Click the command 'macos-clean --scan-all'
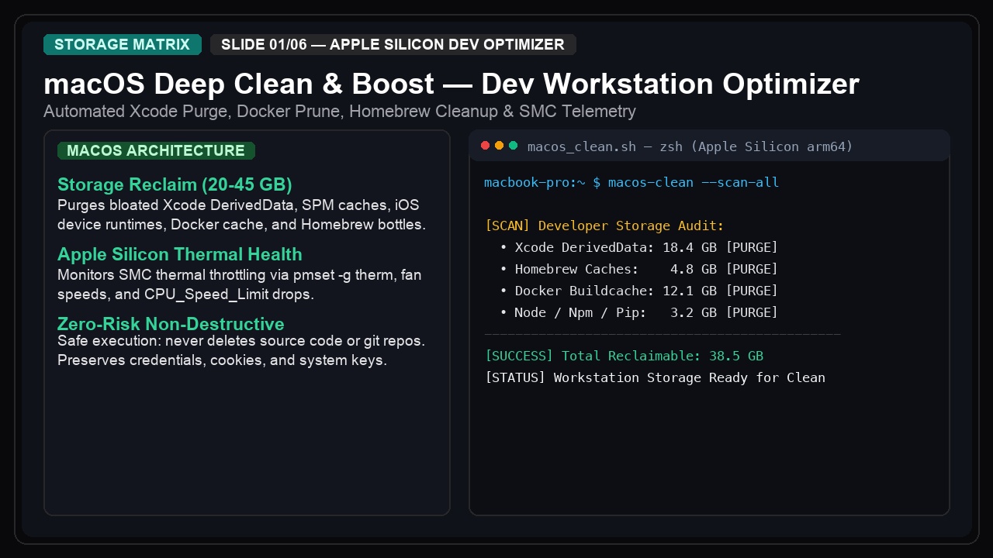Viewport: 993px width, 558px height. (x=694, y=183)
